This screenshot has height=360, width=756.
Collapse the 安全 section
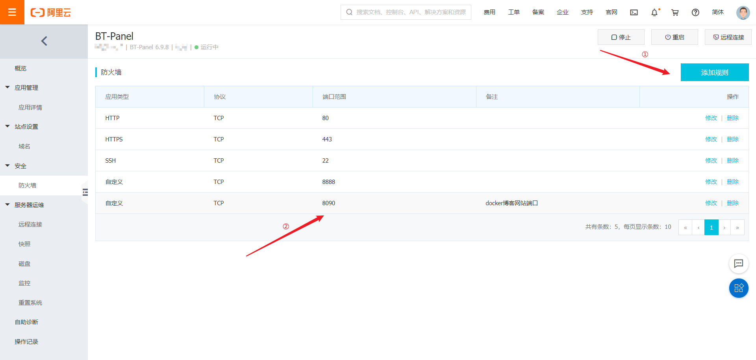(x=7, y=166)
